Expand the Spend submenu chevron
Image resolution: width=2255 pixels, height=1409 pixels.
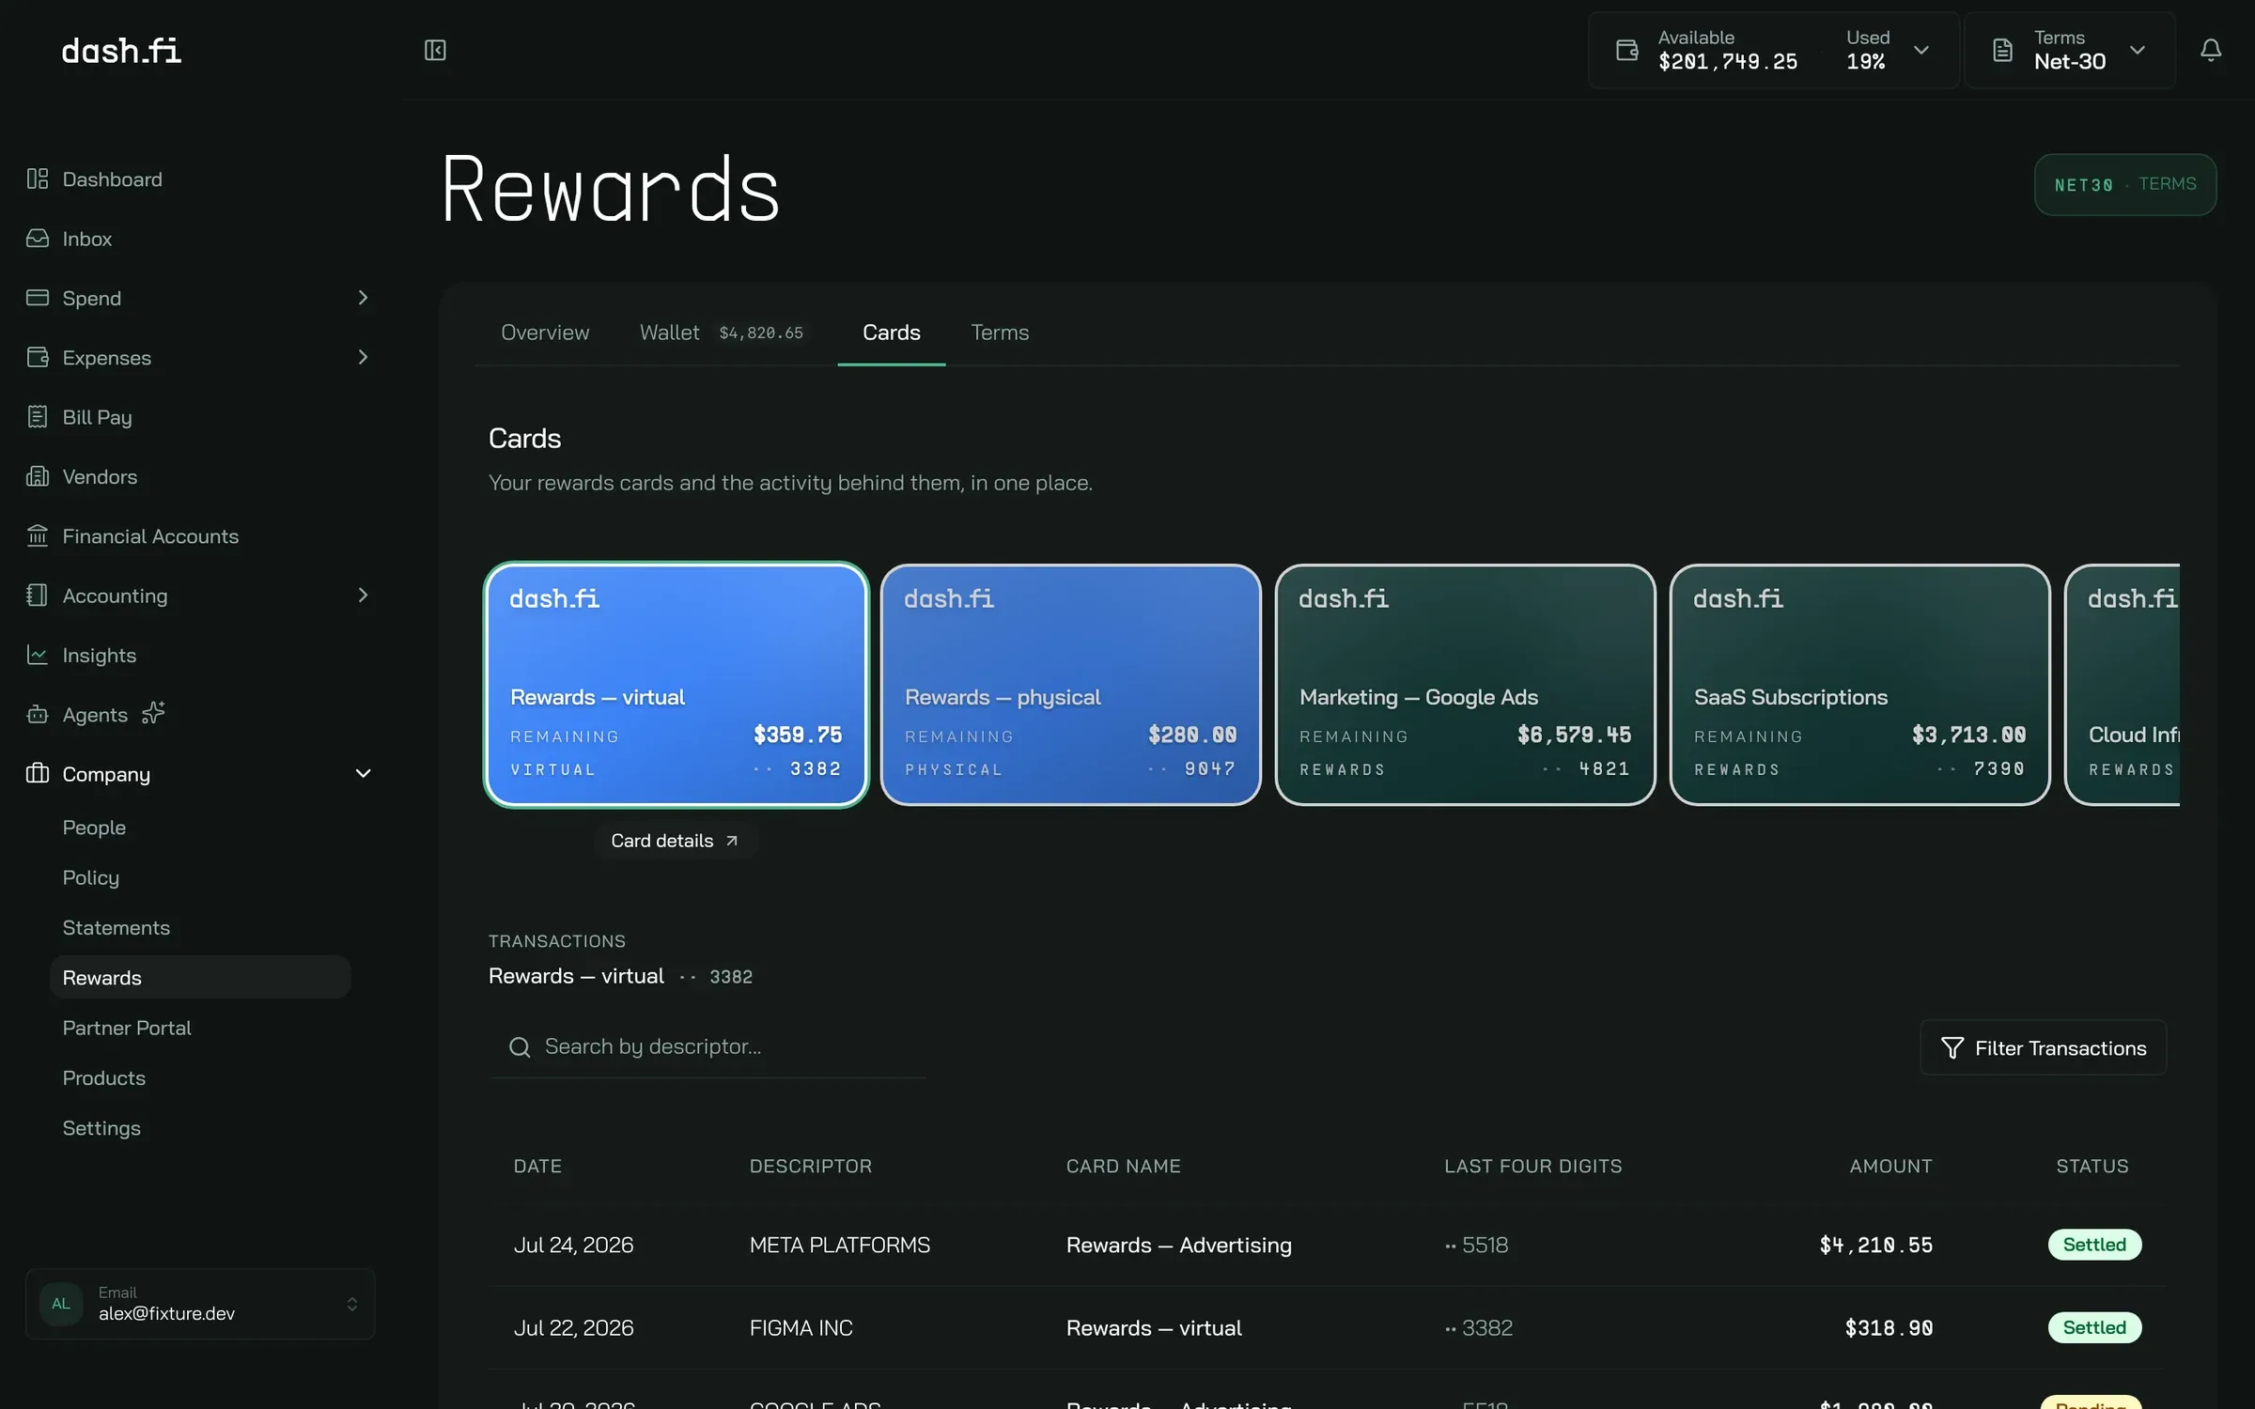click(x=363, y=298)
